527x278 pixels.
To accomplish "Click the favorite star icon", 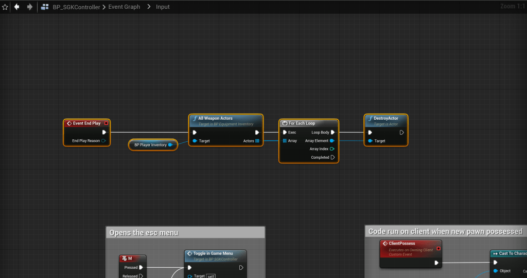I will pos(5,7).
